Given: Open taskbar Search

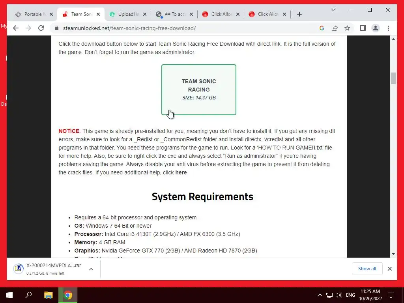Looking at the screenshot, I should coord(28,295).
